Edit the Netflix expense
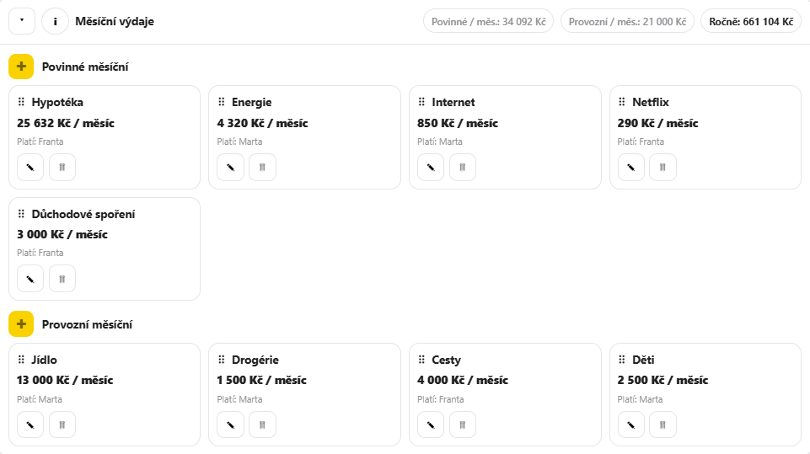The width and height of the screenshot is (810, 454). click(631, 168)
